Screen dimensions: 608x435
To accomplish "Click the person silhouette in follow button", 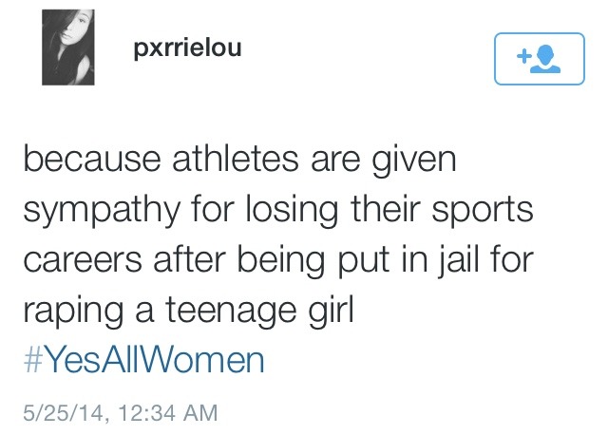I will (545, 59).
